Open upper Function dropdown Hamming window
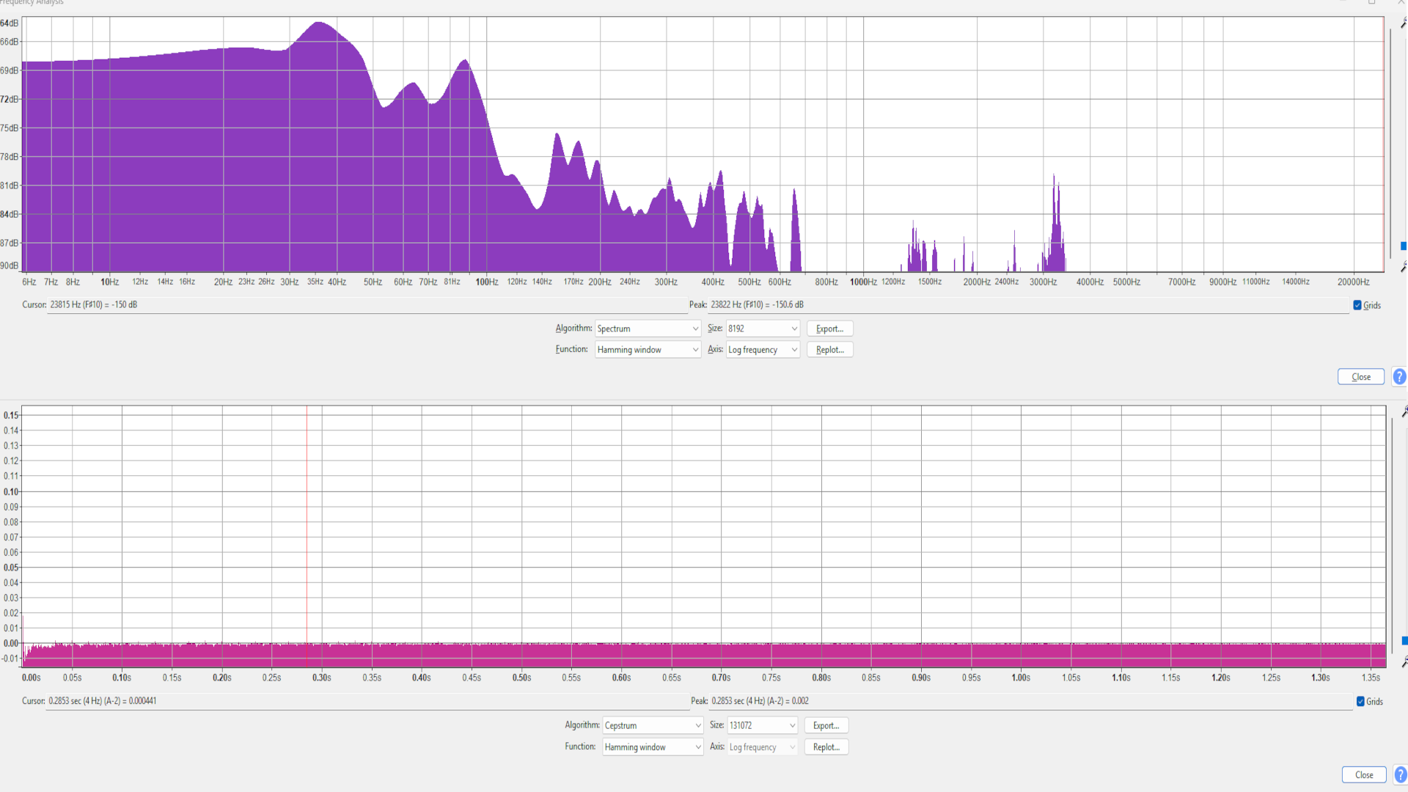This screenshot has width=1408, height=792. (x=648, y=350)
